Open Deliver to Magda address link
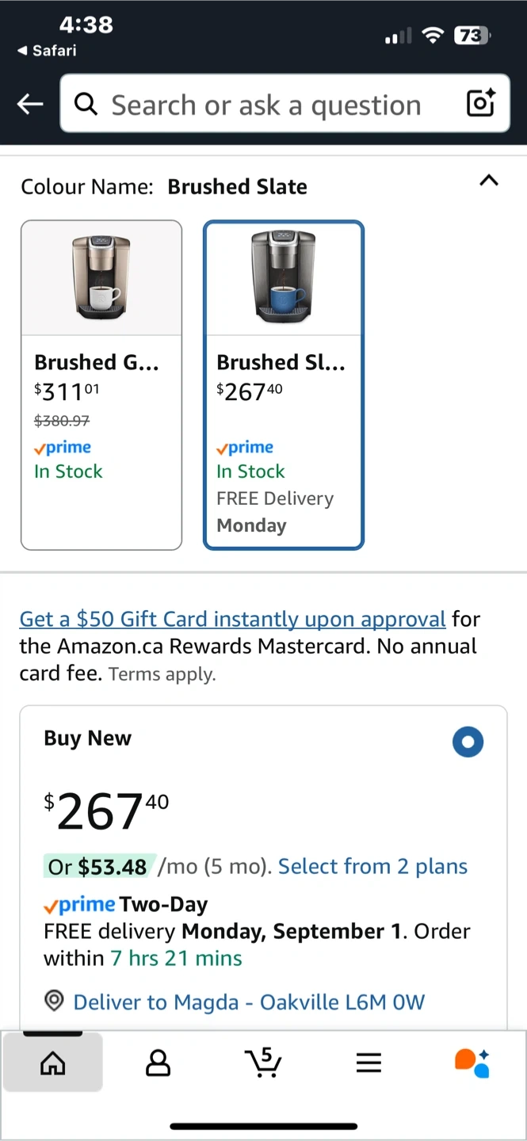Viewport: 527px width, 1141px height. (x=249, y=1002)
